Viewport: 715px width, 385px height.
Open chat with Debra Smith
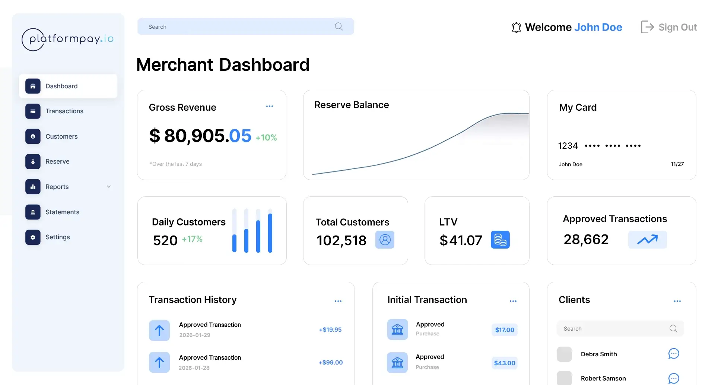pos(674,354)
